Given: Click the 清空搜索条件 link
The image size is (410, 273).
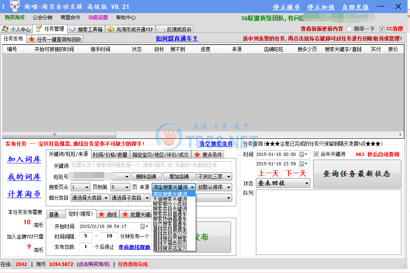Looking at the screenshot, I should tap(216, 144).
